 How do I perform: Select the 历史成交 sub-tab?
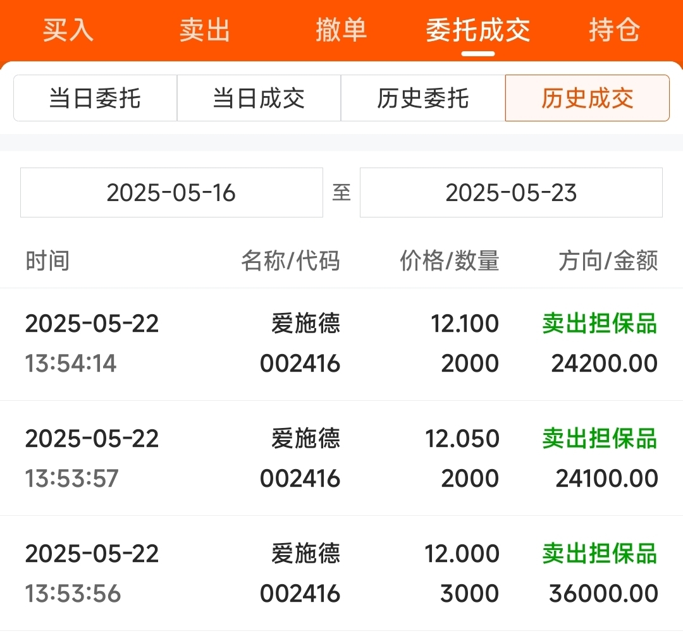[x=587, y=98]
